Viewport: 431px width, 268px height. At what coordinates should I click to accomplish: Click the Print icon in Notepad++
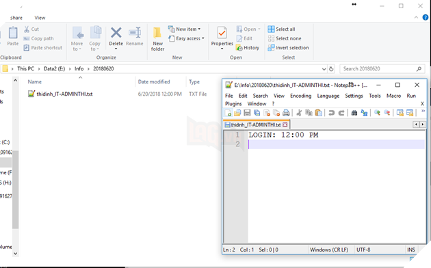[286, 113]
